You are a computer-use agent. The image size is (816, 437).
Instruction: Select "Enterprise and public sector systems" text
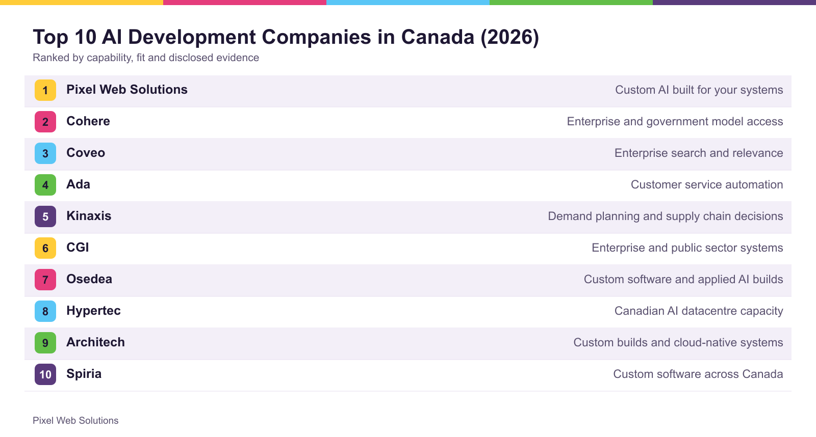click(687, 248)
